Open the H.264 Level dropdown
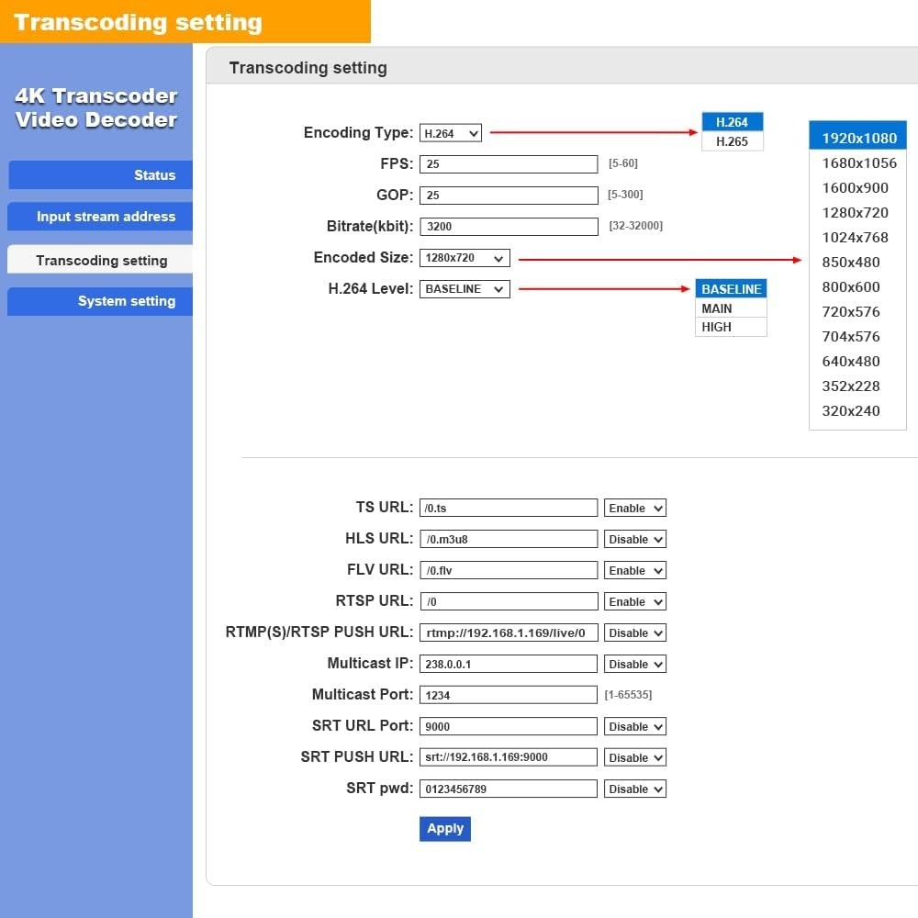Image resolution: width=918 pixels, height=918 pixels. point(465,289)
